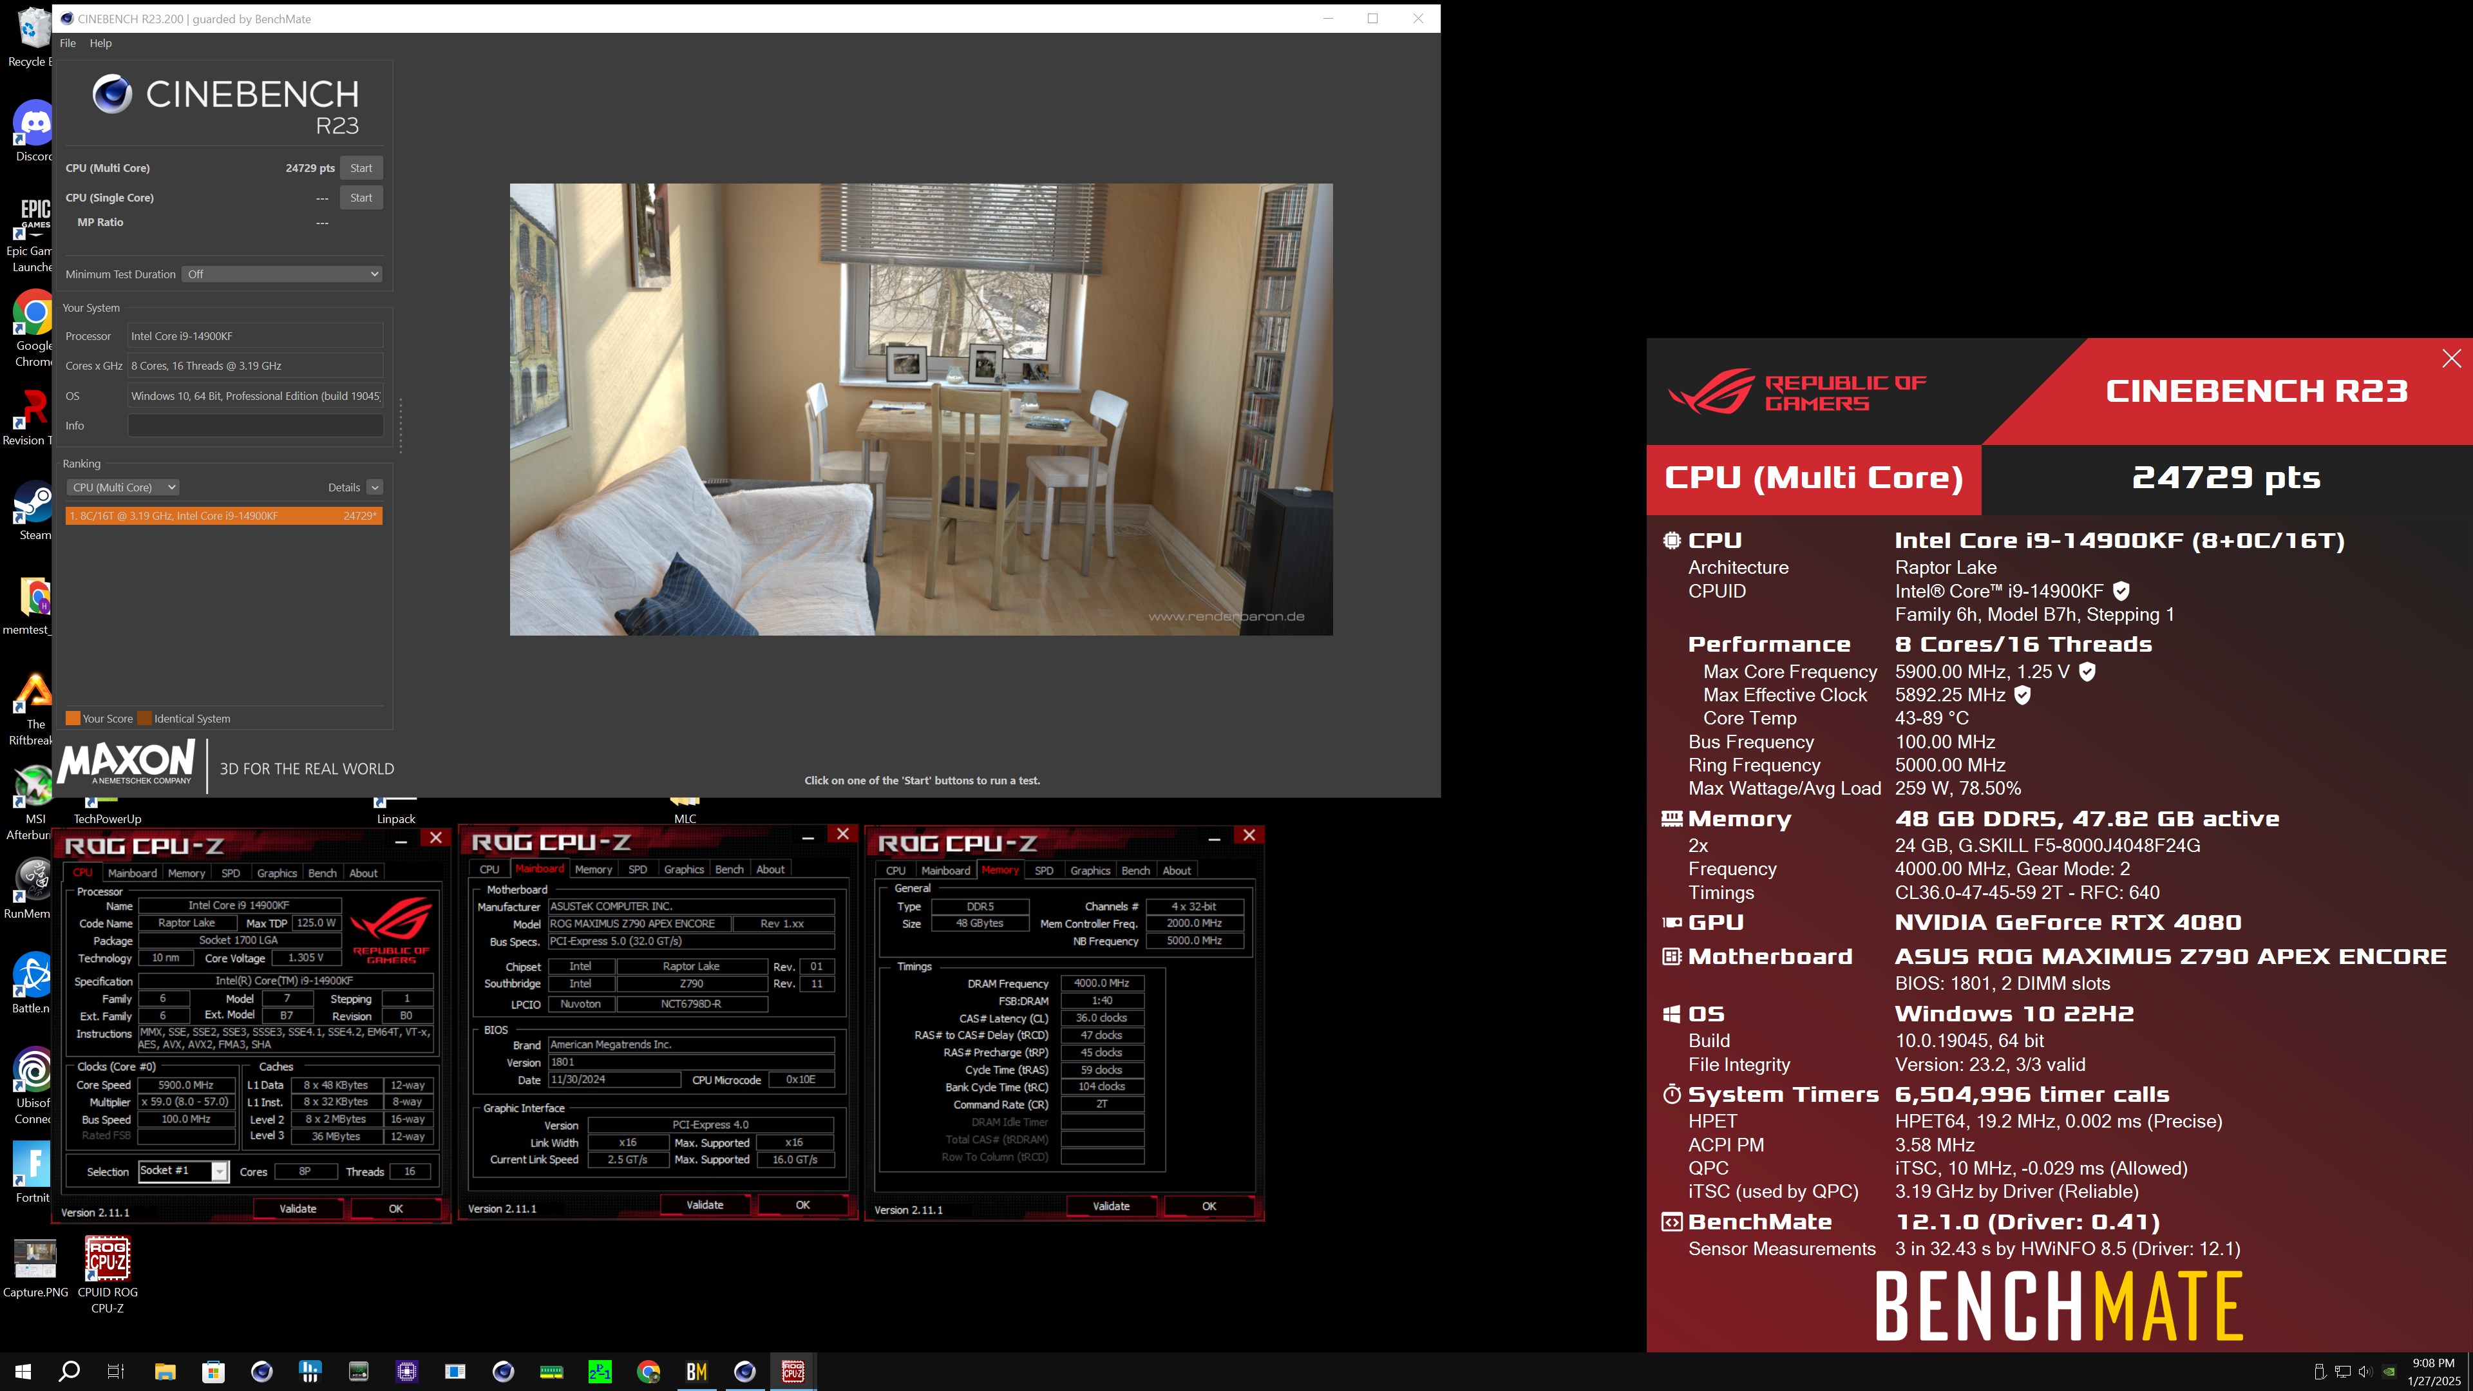Open Cinebench File menu
Screen dimensions: 2473x1391
[x=67, y=43]
